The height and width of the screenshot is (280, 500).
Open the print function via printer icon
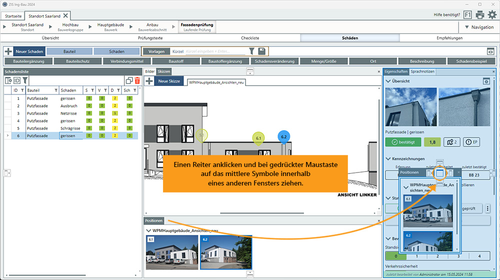click(480, 15)
